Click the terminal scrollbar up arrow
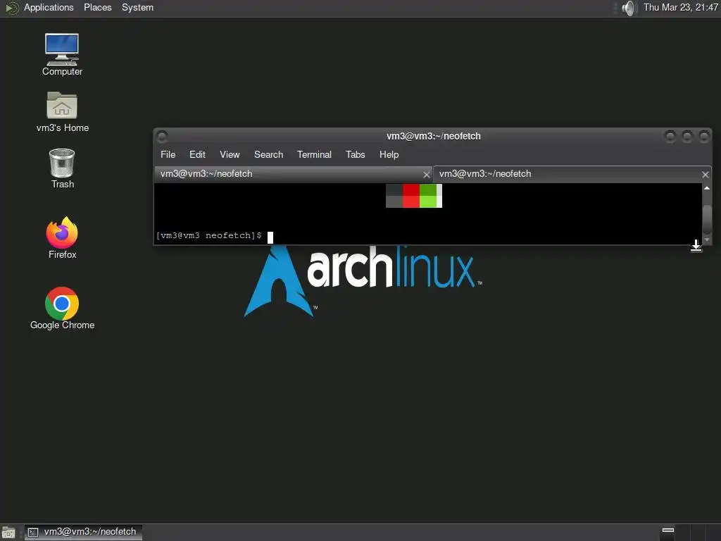The height and width of the screenshot is (541, 721). point(707,188)
